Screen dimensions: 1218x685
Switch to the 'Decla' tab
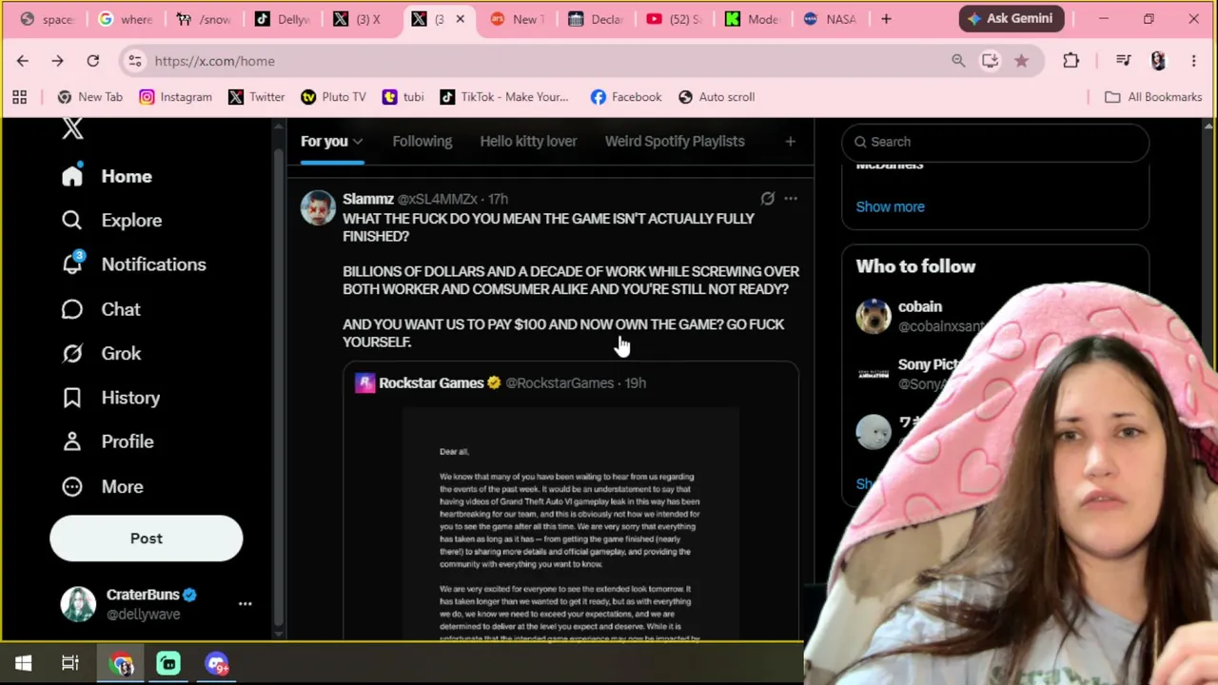(x=596, y=19)
